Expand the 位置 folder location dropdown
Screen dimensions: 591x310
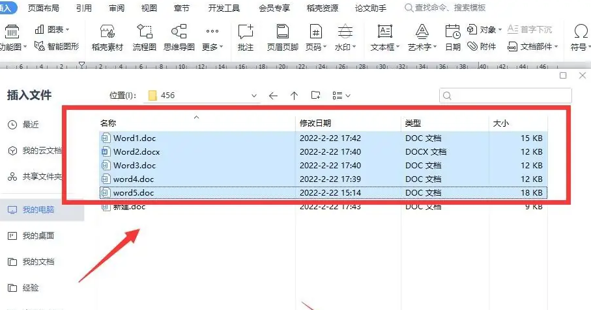point(254,96)
